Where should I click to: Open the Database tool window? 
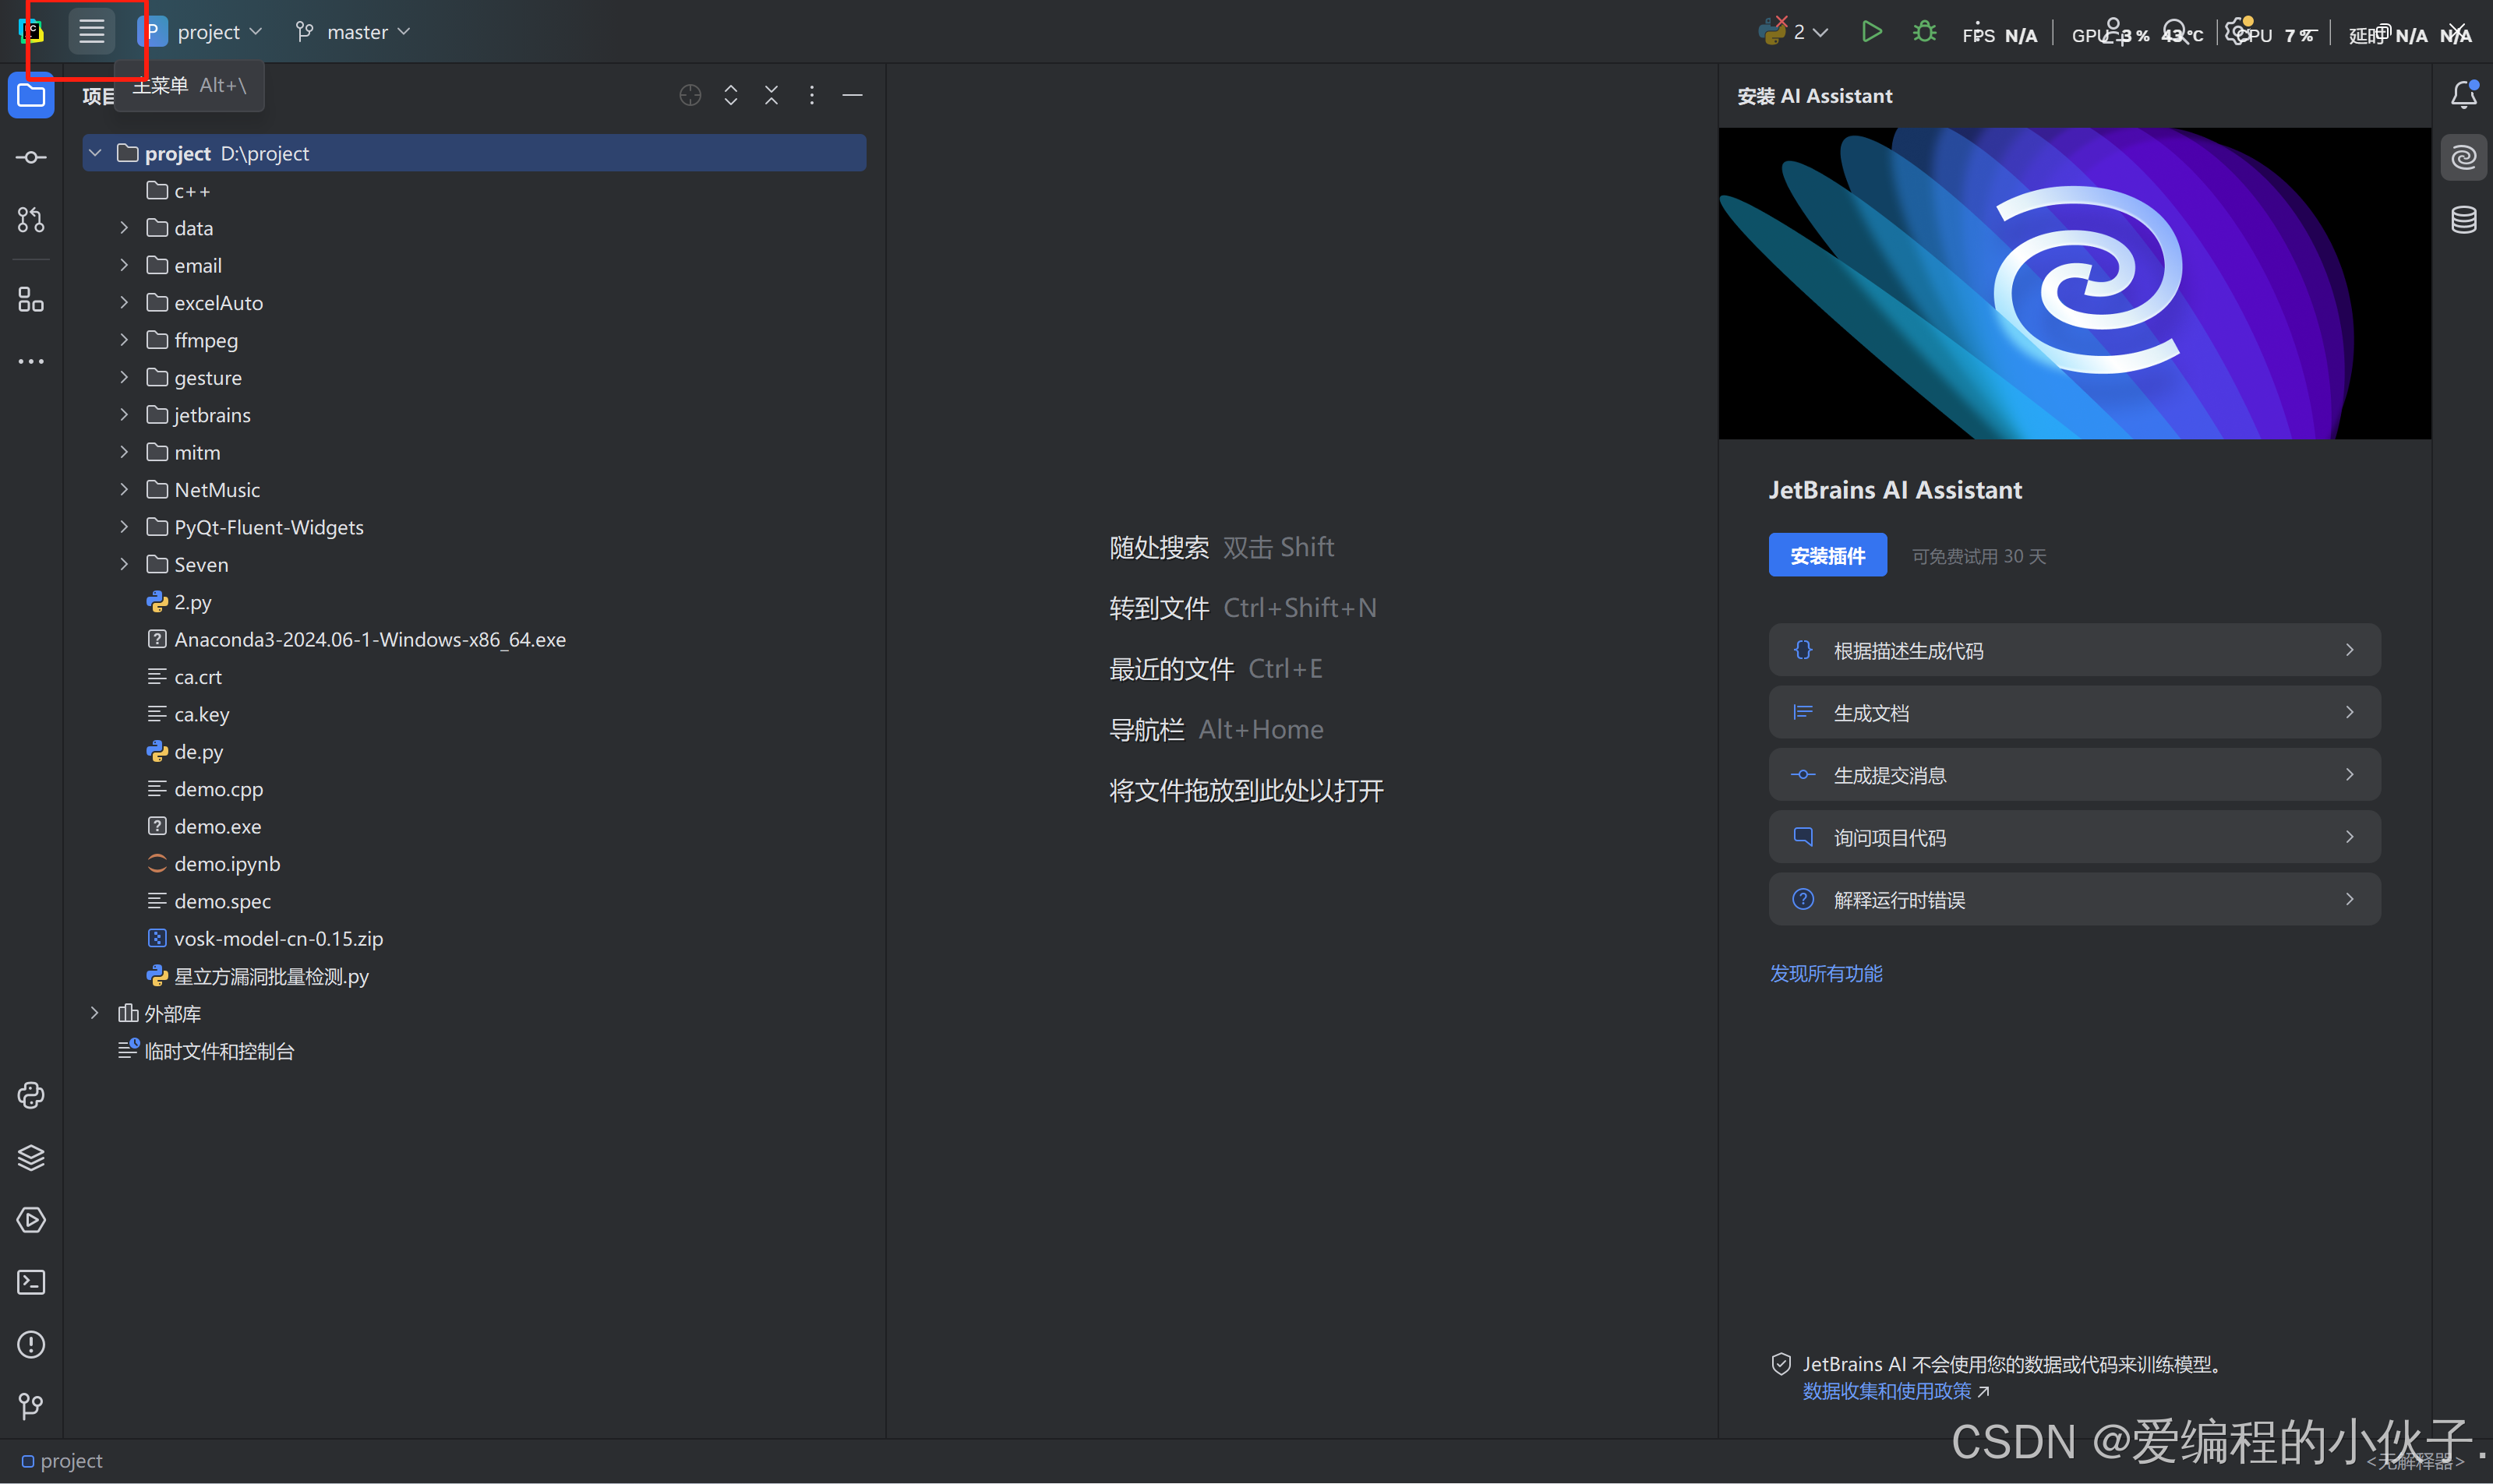2463,220
